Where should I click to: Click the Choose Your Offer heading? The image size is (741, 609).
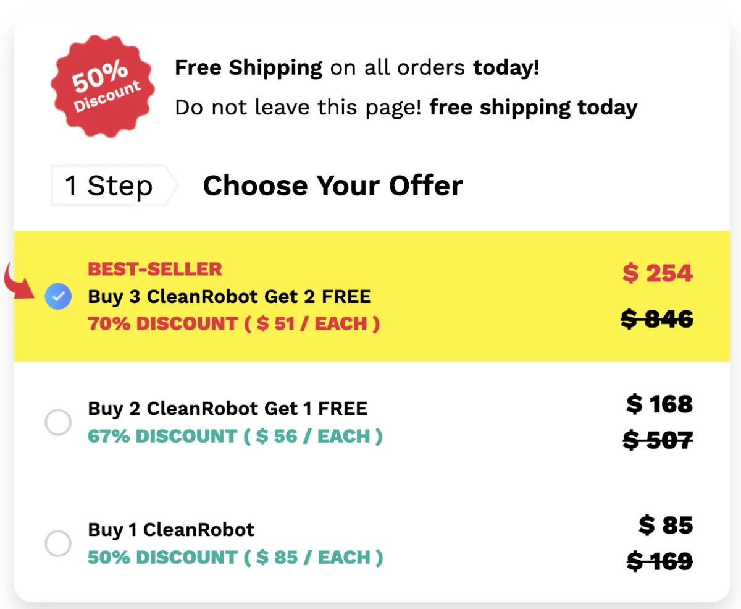[x=333, y=185]
